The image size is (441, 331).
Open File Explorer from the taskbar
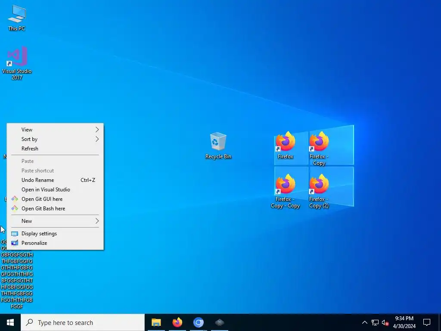coord(156,322)
